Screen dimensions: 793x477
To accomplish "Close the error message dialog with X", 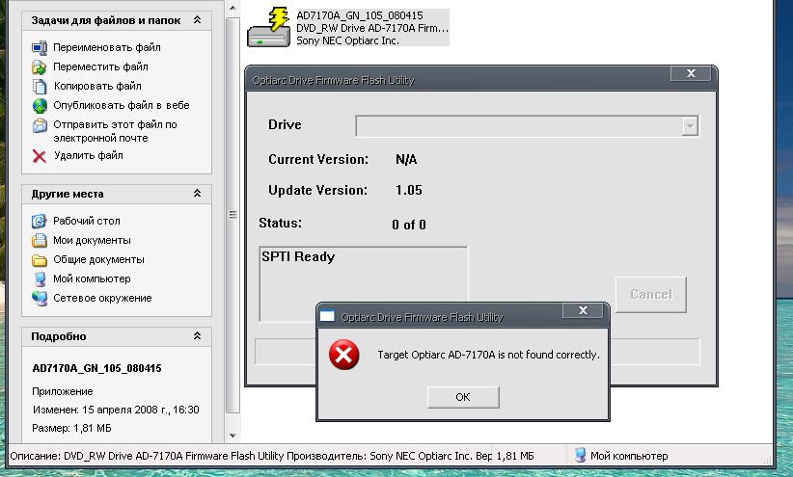I will 583,311.
